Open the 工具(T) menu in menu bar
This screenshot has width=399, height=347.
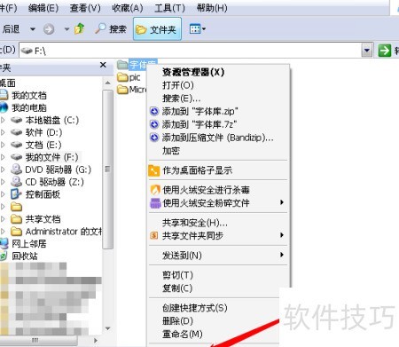[169, 8]
